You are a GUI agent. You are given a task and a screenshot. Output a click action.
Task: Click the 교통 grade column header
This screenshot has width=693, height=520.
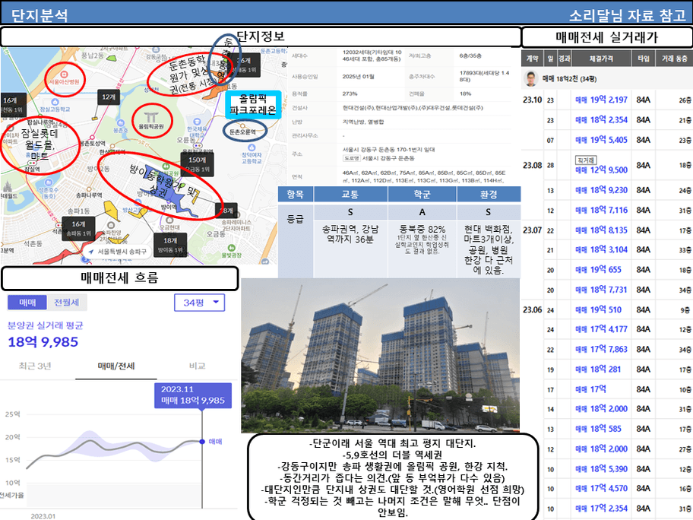[x=350, y=194]
